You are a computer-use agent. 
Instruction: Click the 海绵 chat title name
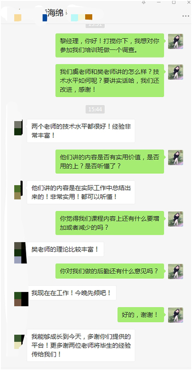tap(55, 14)
